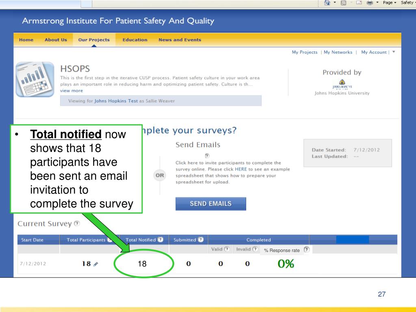The image size is (416, 312).
Task: Go to the Home navigation tab
Action: tap(26, 40)
